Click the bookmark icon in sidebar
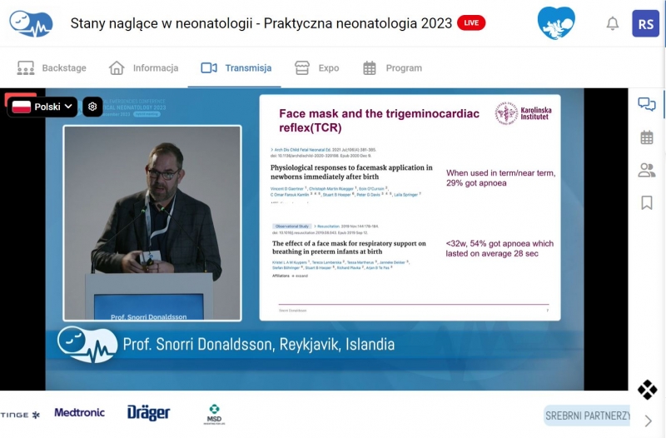 (x=646, y=202)
